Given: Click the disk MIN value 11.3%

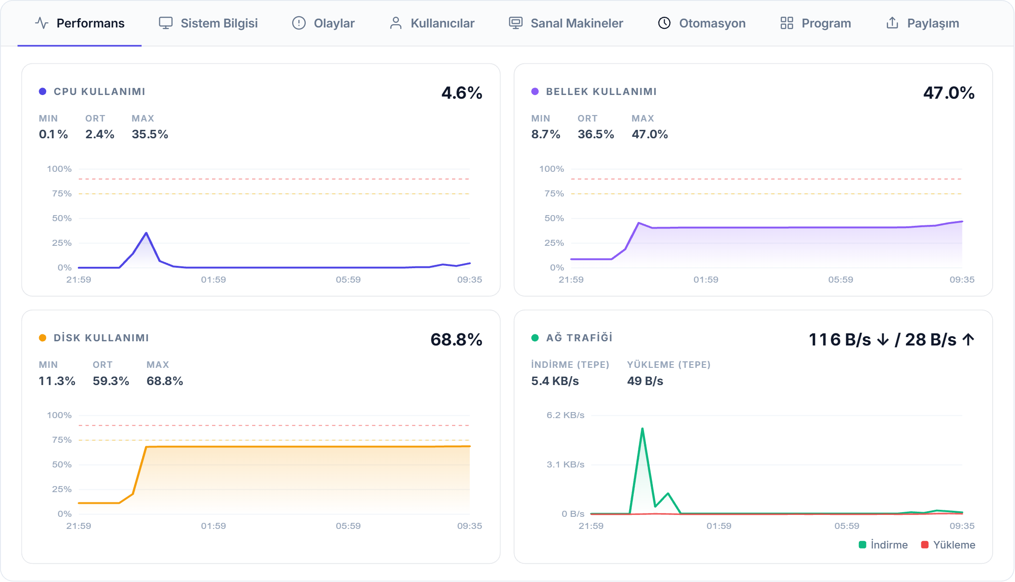Looking at the screenshot, I should point(57,381).
